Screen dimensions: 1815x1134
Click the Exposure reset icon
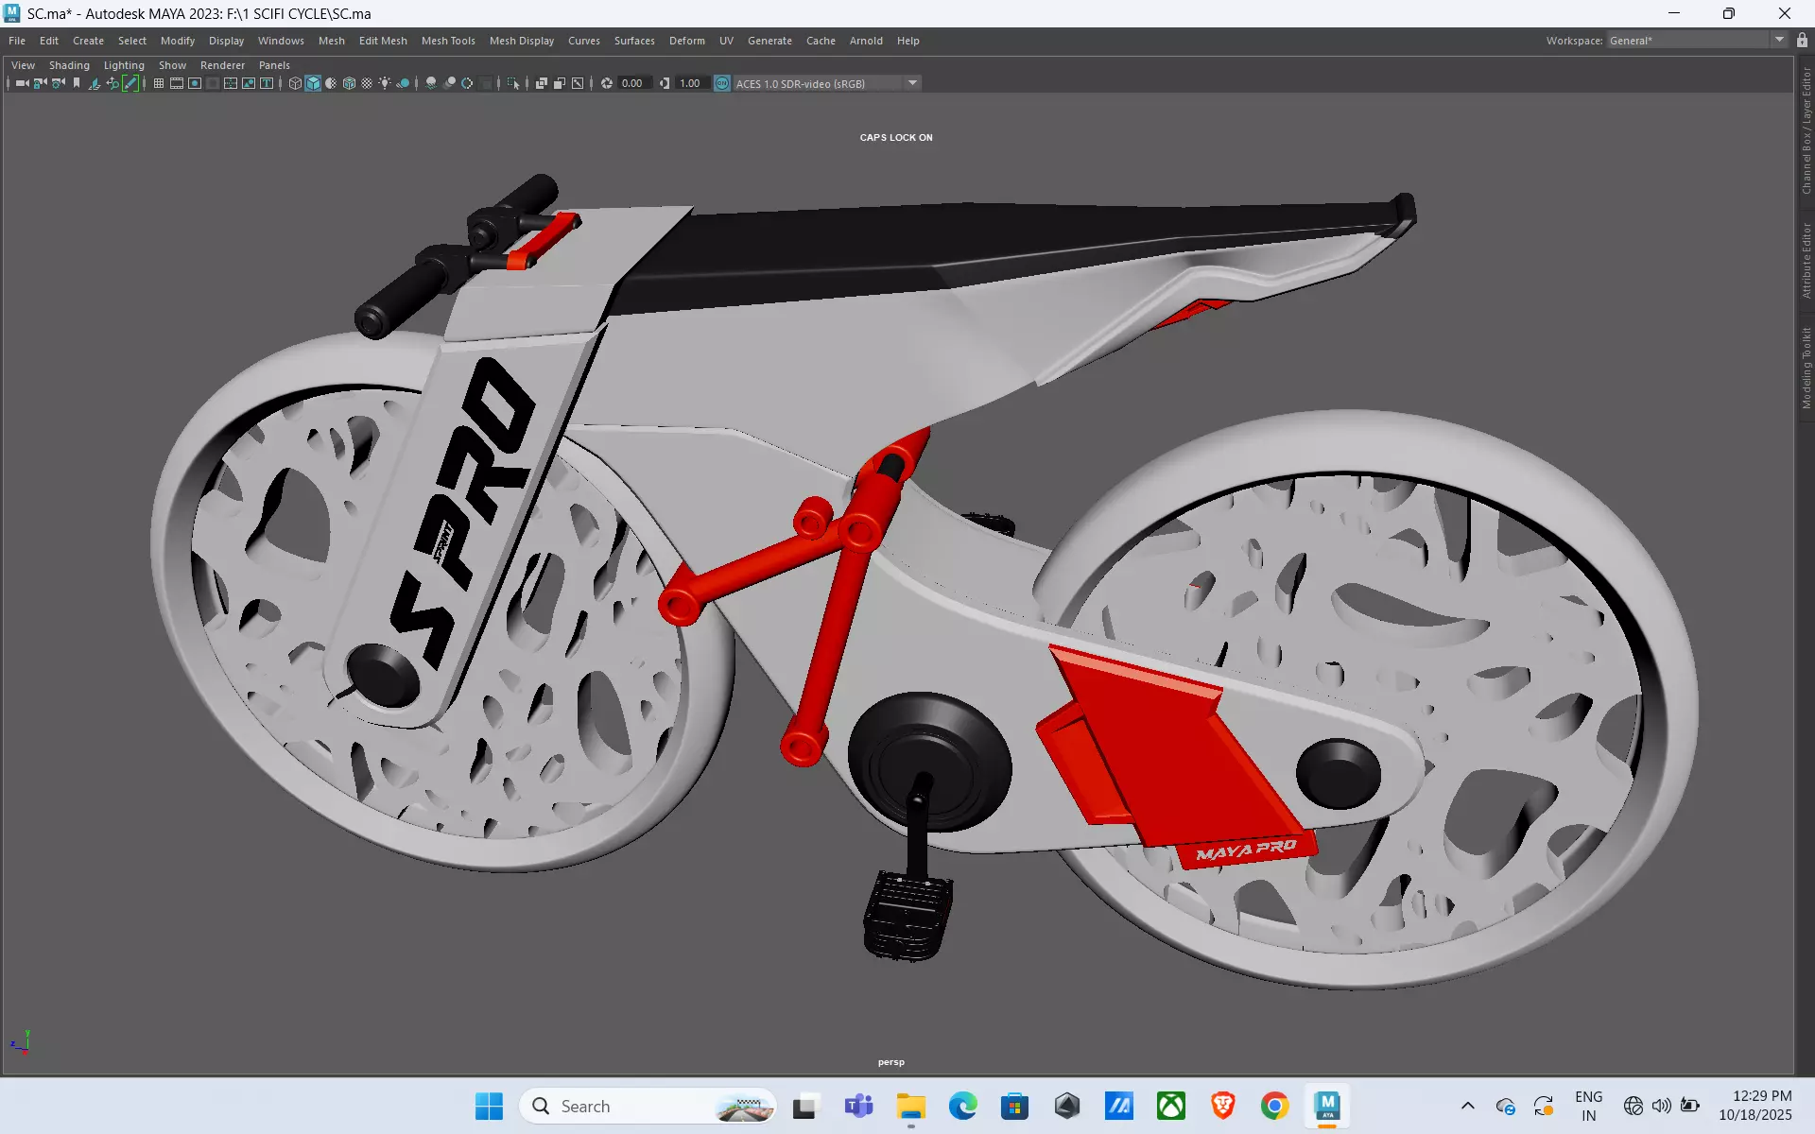coord(607,83)
